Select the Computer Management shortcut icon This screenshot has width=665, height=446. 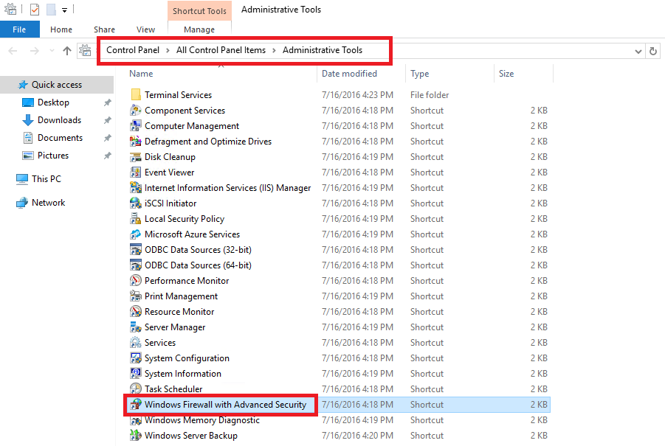pyautogui.click(x=136, y=126)
